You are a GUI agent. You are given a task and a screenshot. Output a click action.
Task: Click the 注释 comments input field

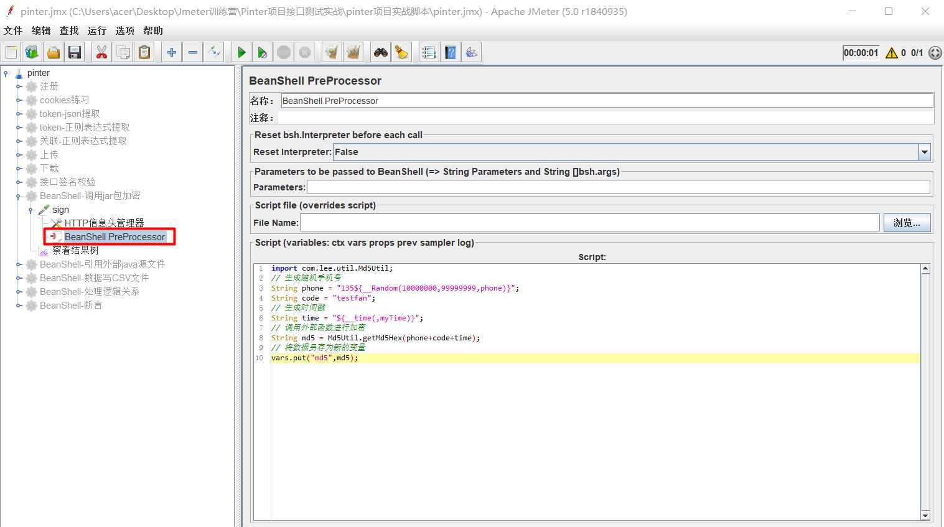coord(605,118)
